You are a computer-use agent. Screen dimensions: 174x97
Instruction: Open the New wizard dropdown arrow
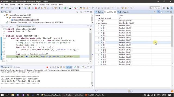pos(5,8)
